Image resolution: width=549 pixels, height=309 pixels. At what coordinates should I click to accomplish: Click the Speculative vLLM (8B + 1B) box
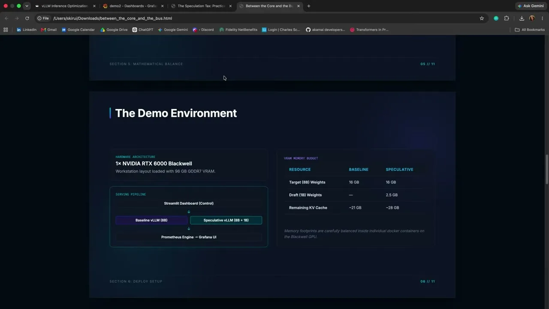click(x=226, y=220)
